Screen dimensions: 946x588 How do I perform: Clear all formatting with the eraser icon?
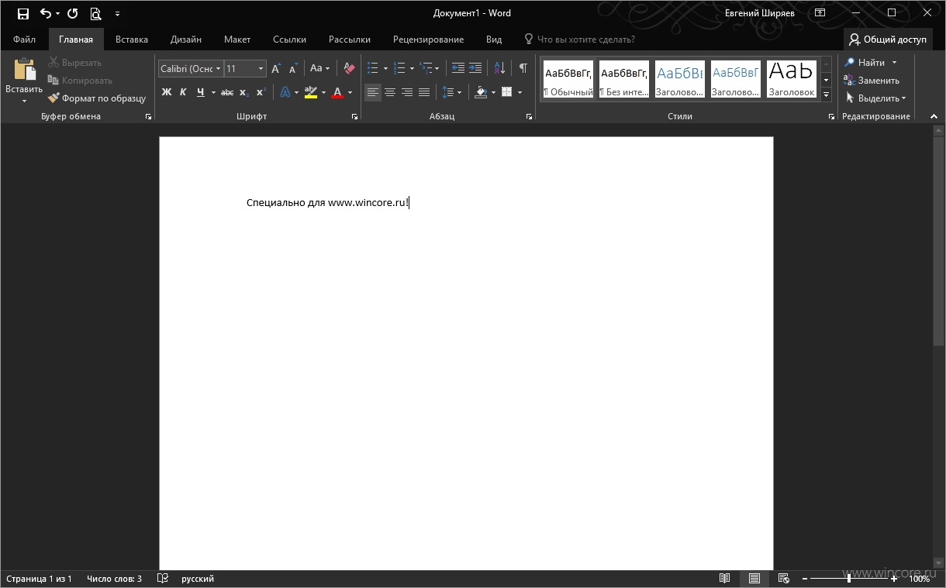(x=349, y=68)
